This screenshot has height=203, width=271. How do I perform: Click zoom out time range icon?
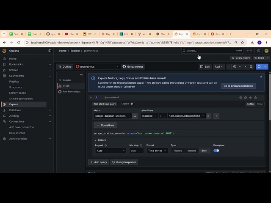click(251, 67)
